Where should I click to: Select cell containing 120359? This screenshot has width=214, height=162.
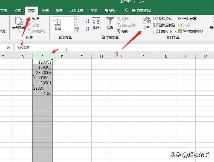pos(42,62)
